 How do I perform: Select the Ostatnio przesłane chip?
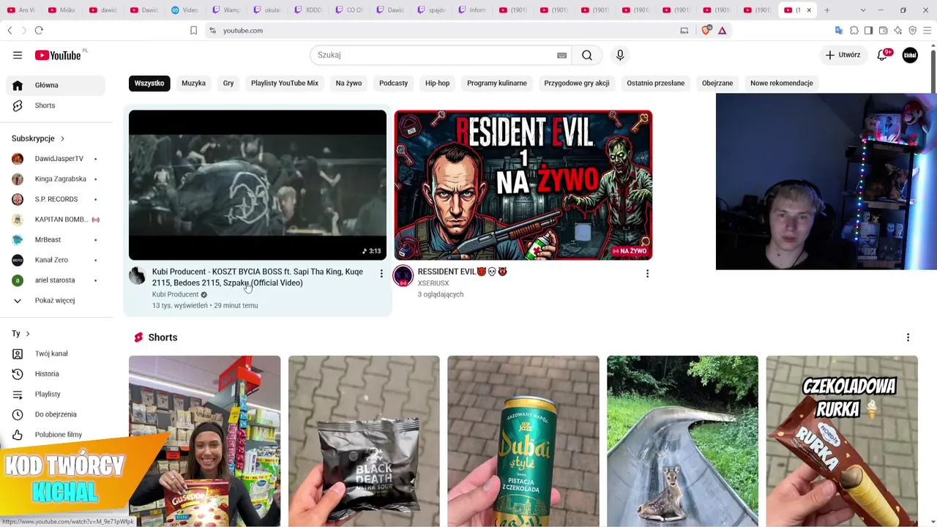656,83
